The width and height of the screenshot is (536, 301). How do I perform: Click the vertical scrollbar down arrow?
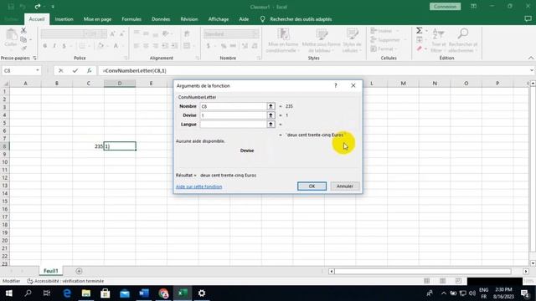click(x=533, y=263)
